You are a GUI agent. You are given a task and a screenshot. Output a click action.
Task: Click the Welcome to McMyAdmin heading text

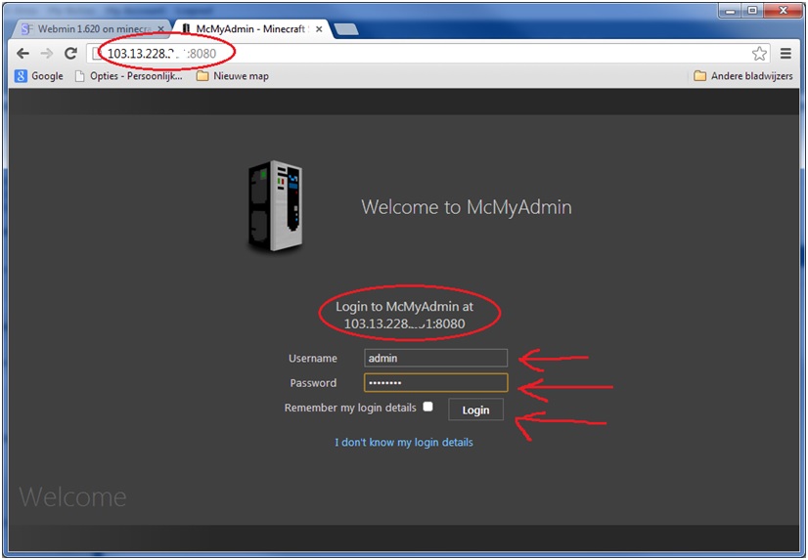pyautogui.click(x=467, y=207)
